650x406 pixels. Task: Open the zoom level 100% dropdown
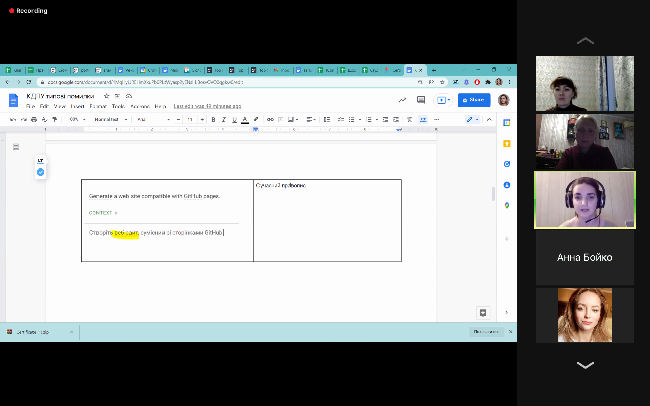click(x=76, y=120)
